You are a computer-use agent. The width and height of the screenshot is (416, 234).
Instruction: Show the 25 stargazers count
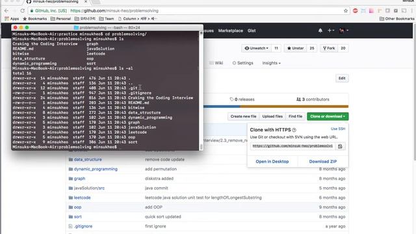click(x=312, y=48)
